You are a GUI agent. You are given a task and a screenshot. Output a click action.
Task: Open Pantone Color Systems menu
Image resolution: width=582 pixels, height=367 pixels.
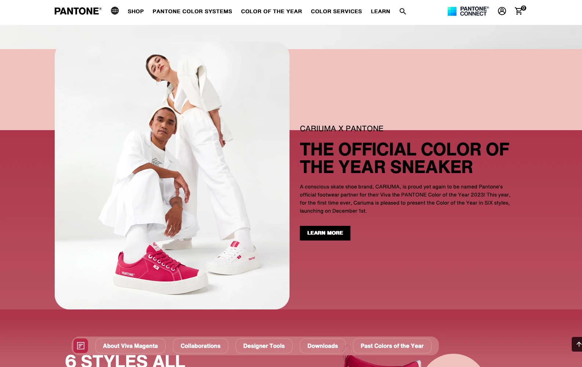click(192, 11)
